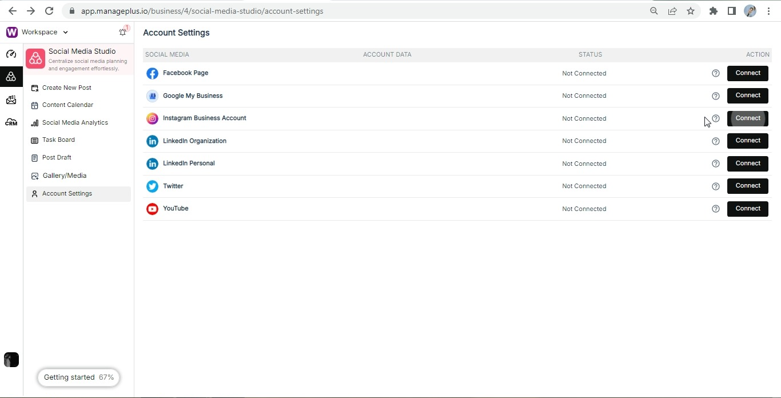This screenshot has height=398, width=781.
Task: Open the zoom magnifier icon in address bar
Action: pos(654,11)
